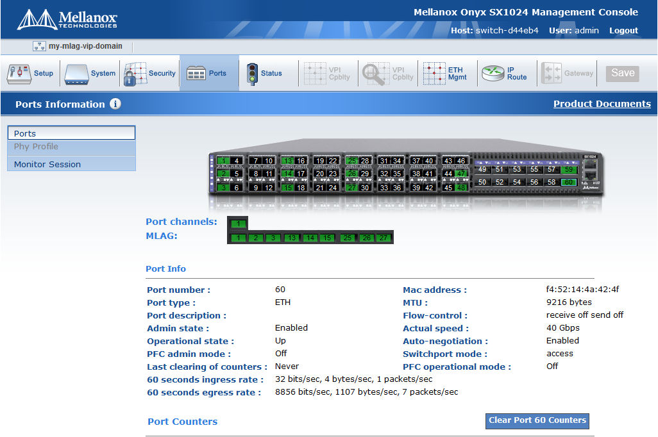Click the Logout link
The height and width of the screenshot is (437, 658).
point(623,30)
